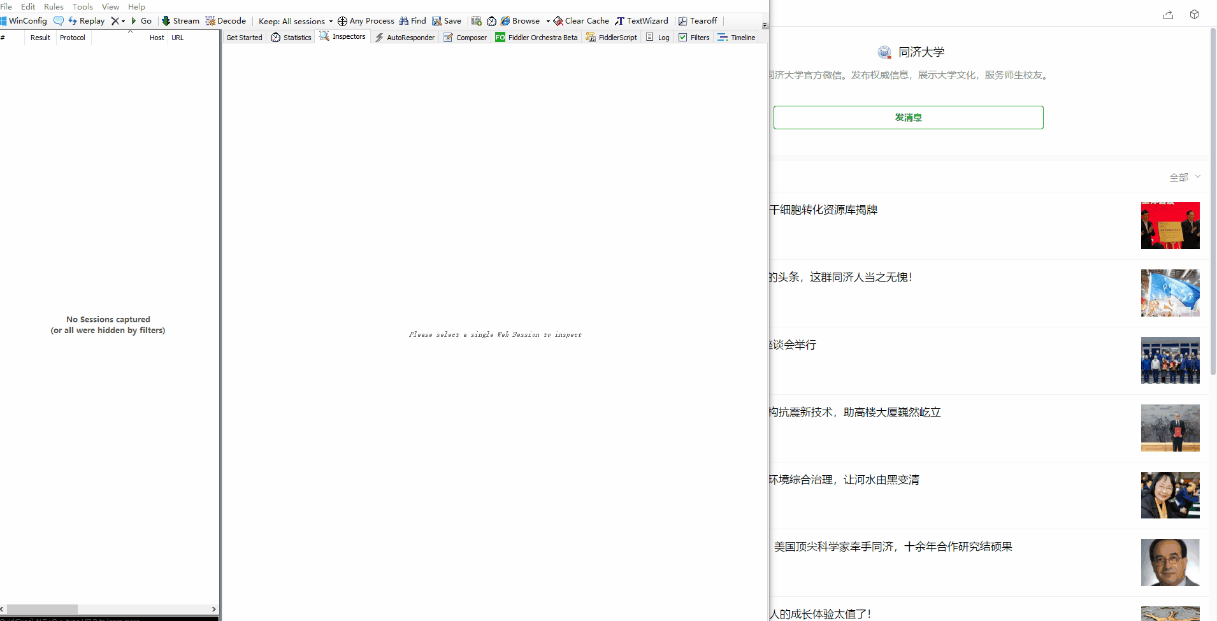Click the 发消息 button

coord(908,117)
